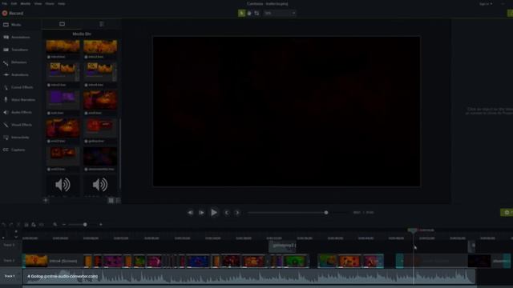Screen dimensions: 513x288
Task: Click the timeline Split icon
Action: pyautogui.click(x=41, y=225)
